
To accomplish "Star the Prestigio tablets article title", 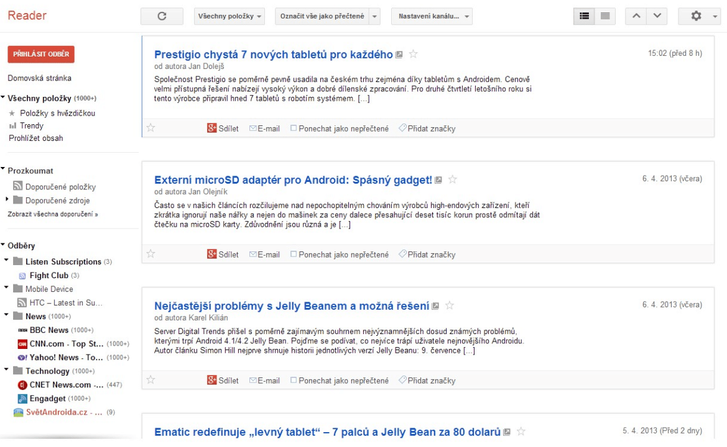I will 414,55.
